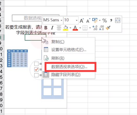The height and width of the screenshot is (115, 137).
Task: Decrease font size with small A
Action: pos(88,21)
